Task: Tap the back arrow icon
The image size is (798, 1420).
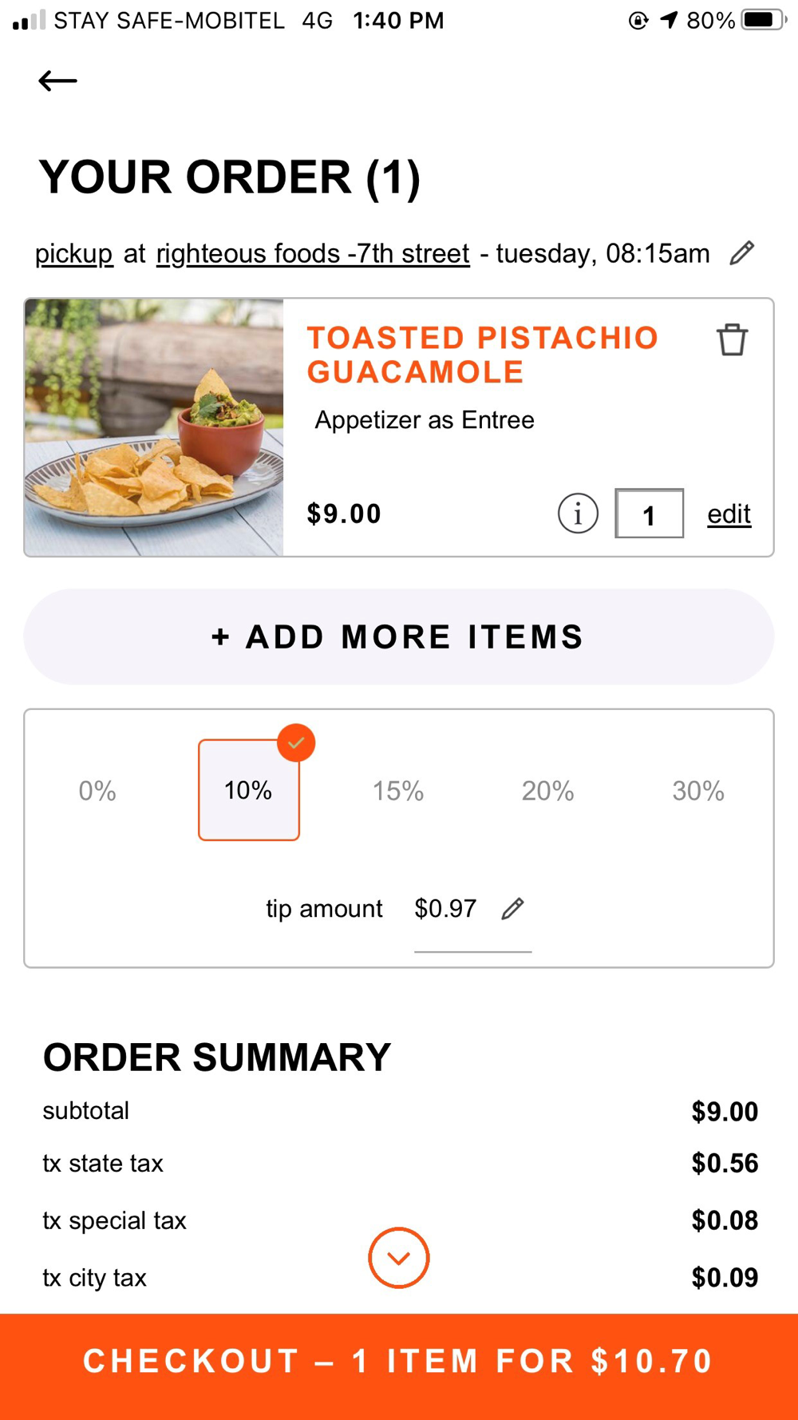Action: (57, 81)
